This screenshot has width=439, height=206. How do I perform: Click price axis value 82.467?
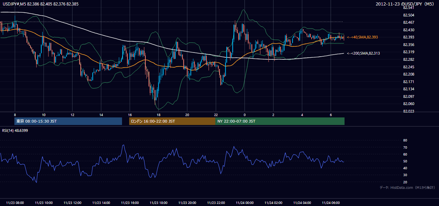408,22
